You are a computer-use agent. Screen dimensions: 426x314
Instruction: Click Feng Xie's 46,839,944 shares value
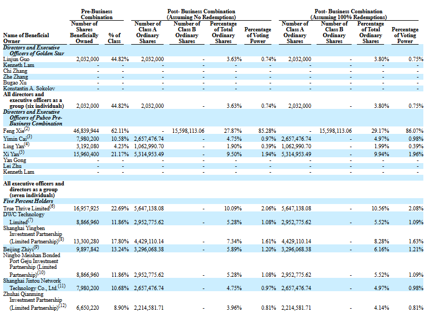86,131
